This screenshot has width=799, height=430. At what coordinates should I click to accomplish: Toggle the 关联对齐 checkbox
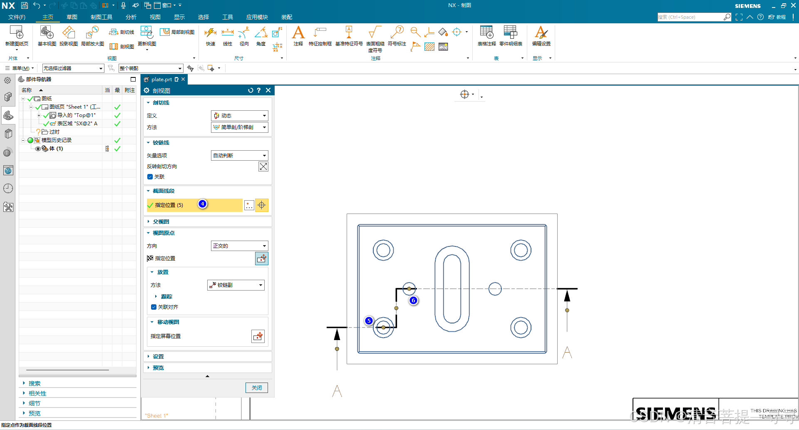click(154, 307)
